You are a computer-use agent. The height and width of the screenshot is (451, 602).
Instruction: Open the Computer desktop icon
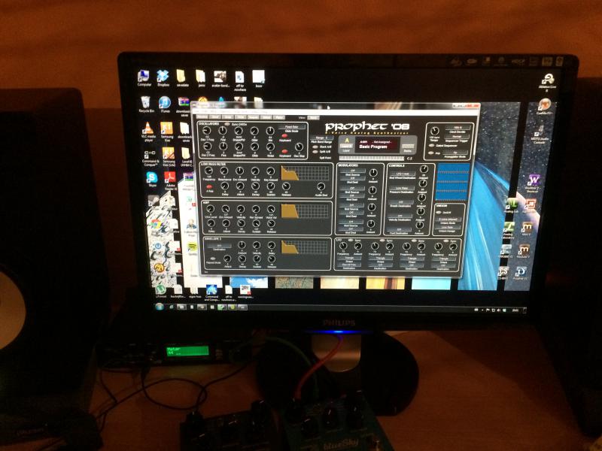coord(144,78)
